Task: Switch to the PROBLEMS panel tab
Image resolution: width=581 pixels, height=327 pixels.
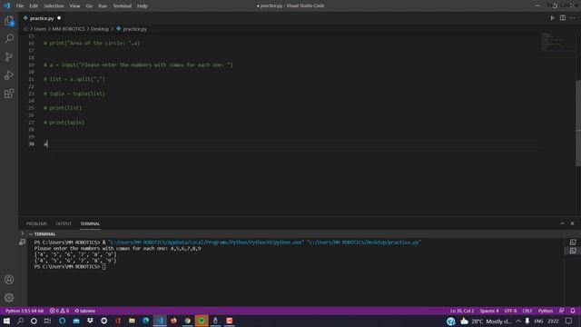Action: click(x=36, y=223)
